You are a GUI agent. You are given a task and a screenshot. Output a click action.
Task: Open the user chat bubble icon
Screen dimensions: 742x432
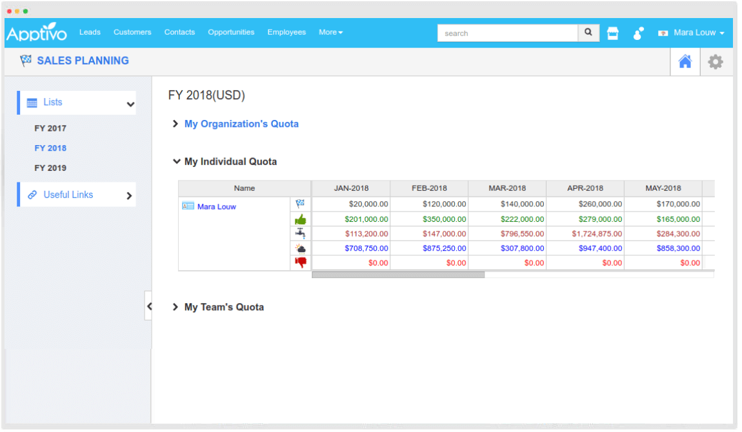[638, 33]
